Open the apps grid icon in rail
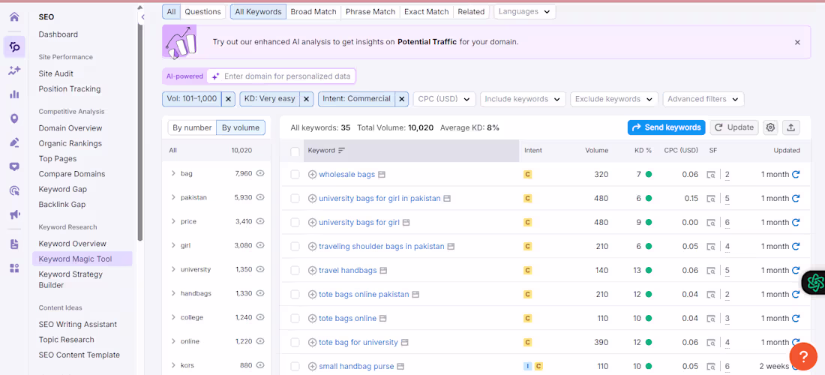The image size is (825, 375). click(x=14, y=268)
